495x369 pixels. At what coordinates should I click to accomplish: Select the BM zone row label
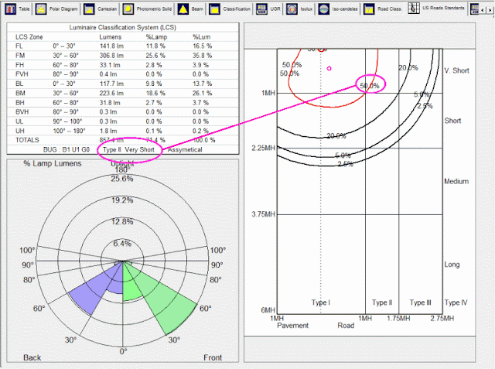click(20, 93)
